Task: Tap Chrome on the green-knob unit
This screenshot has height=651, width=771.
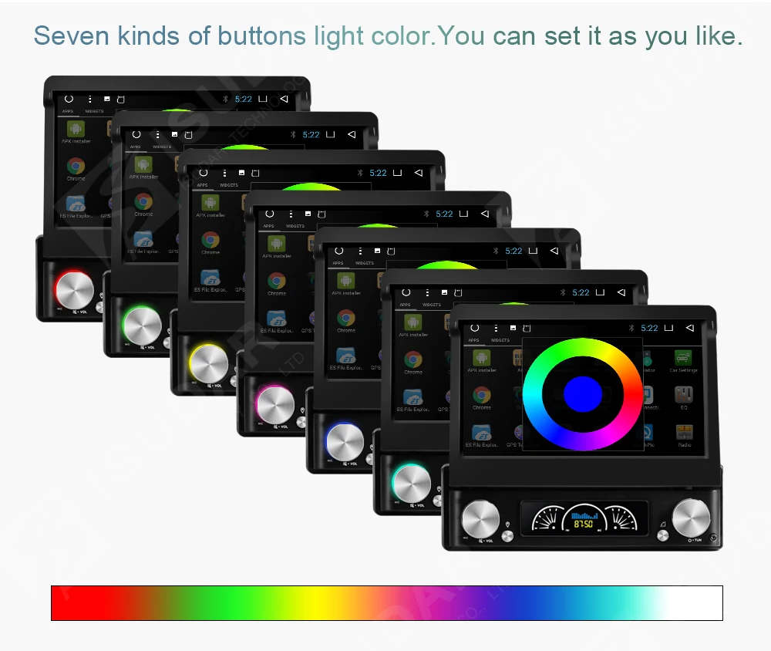Action: [x=143, y=204]
